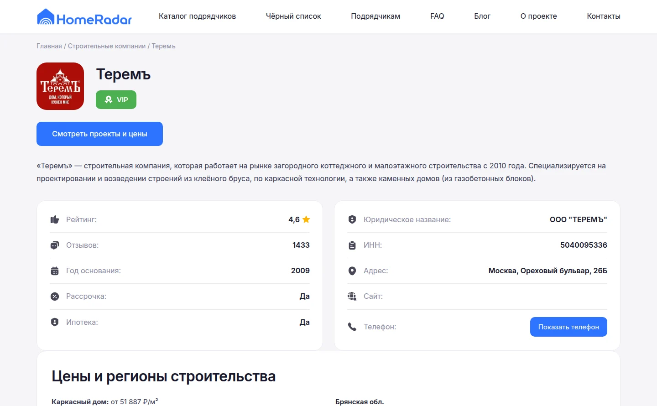Open Строительные компании breadcrumb link
The width and height of the screenshot is (657, 406).
tap(107, 46)
